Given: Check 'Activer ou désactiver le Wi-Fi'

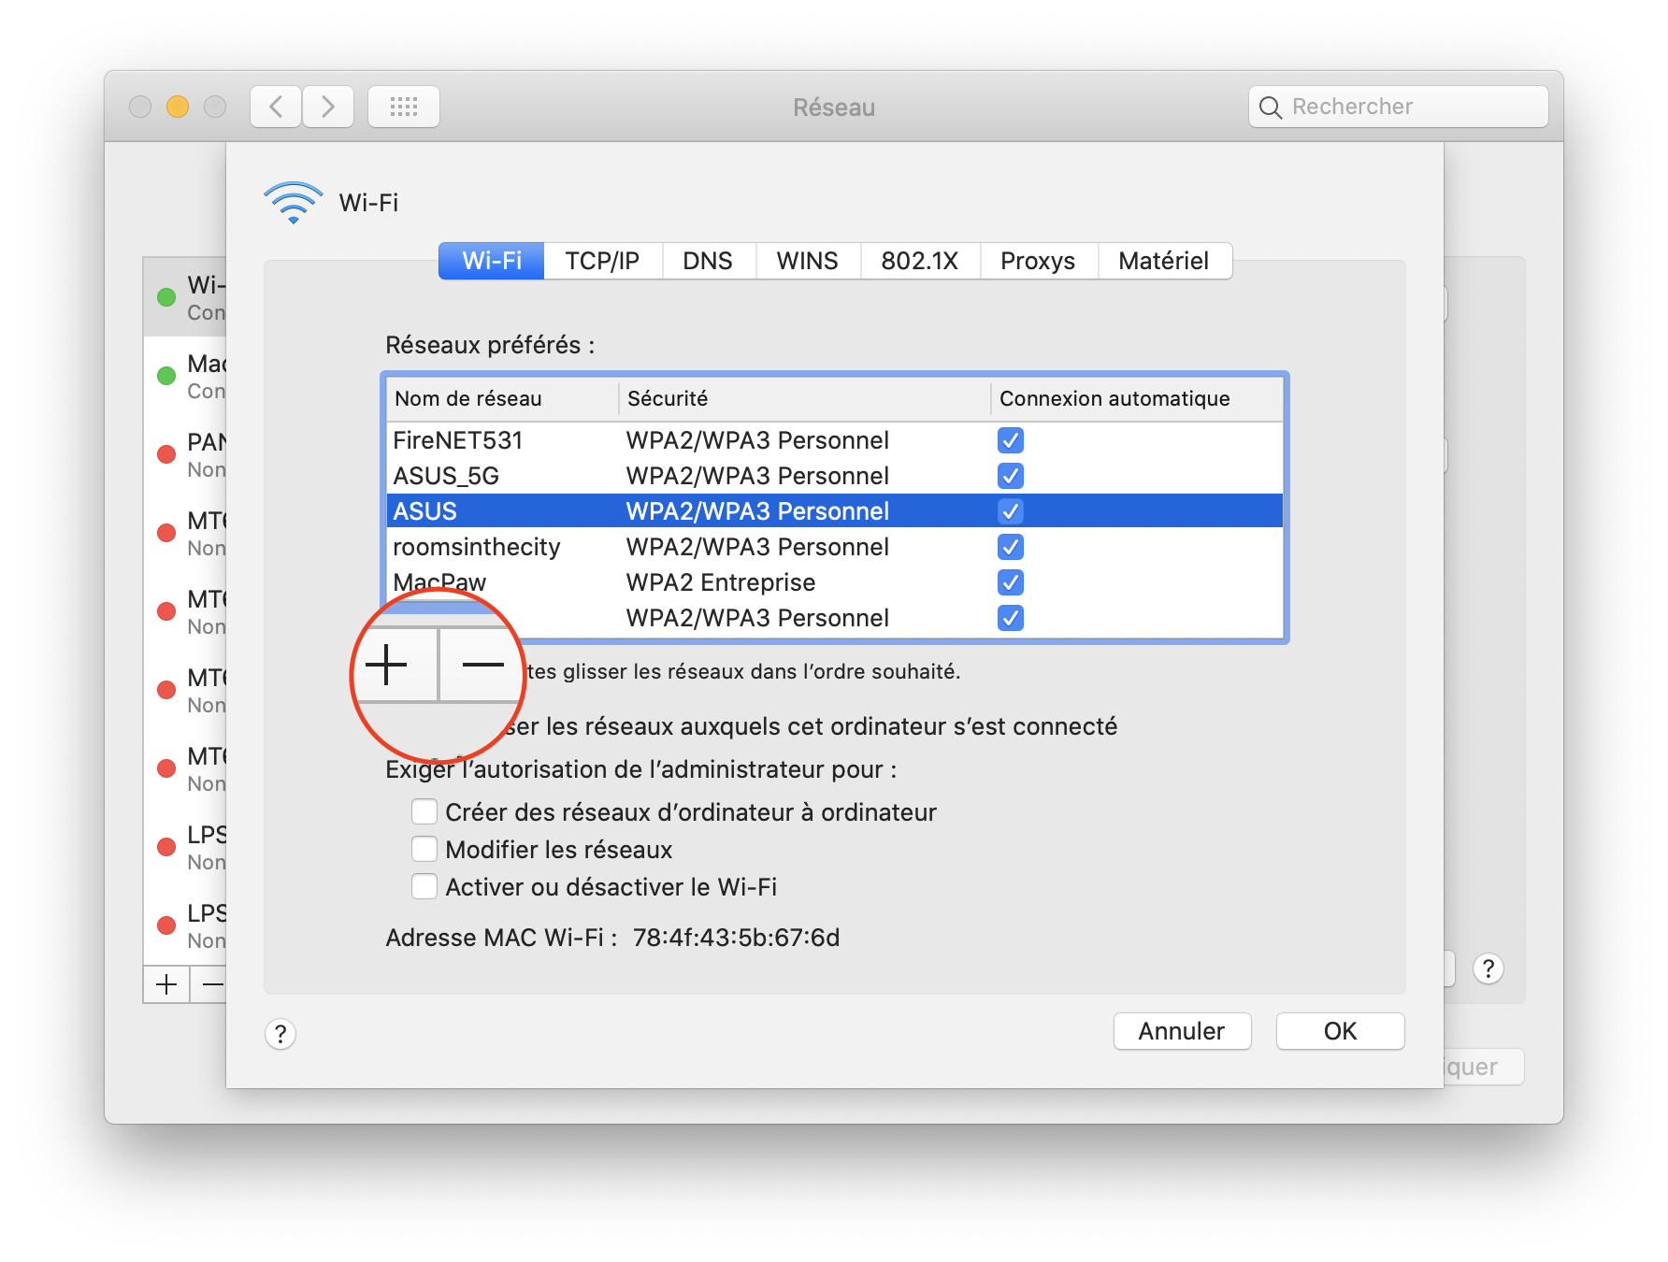Looking at the screenshot, I should 424,885.
